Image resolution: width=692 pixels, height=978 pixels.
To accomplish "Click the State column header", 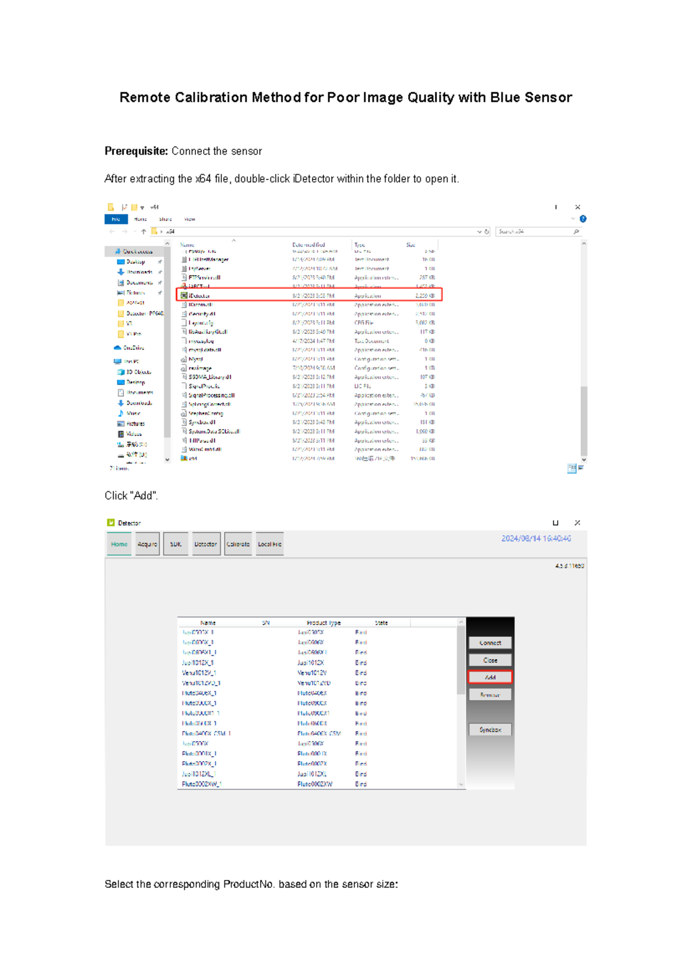I will pos(381,623).
